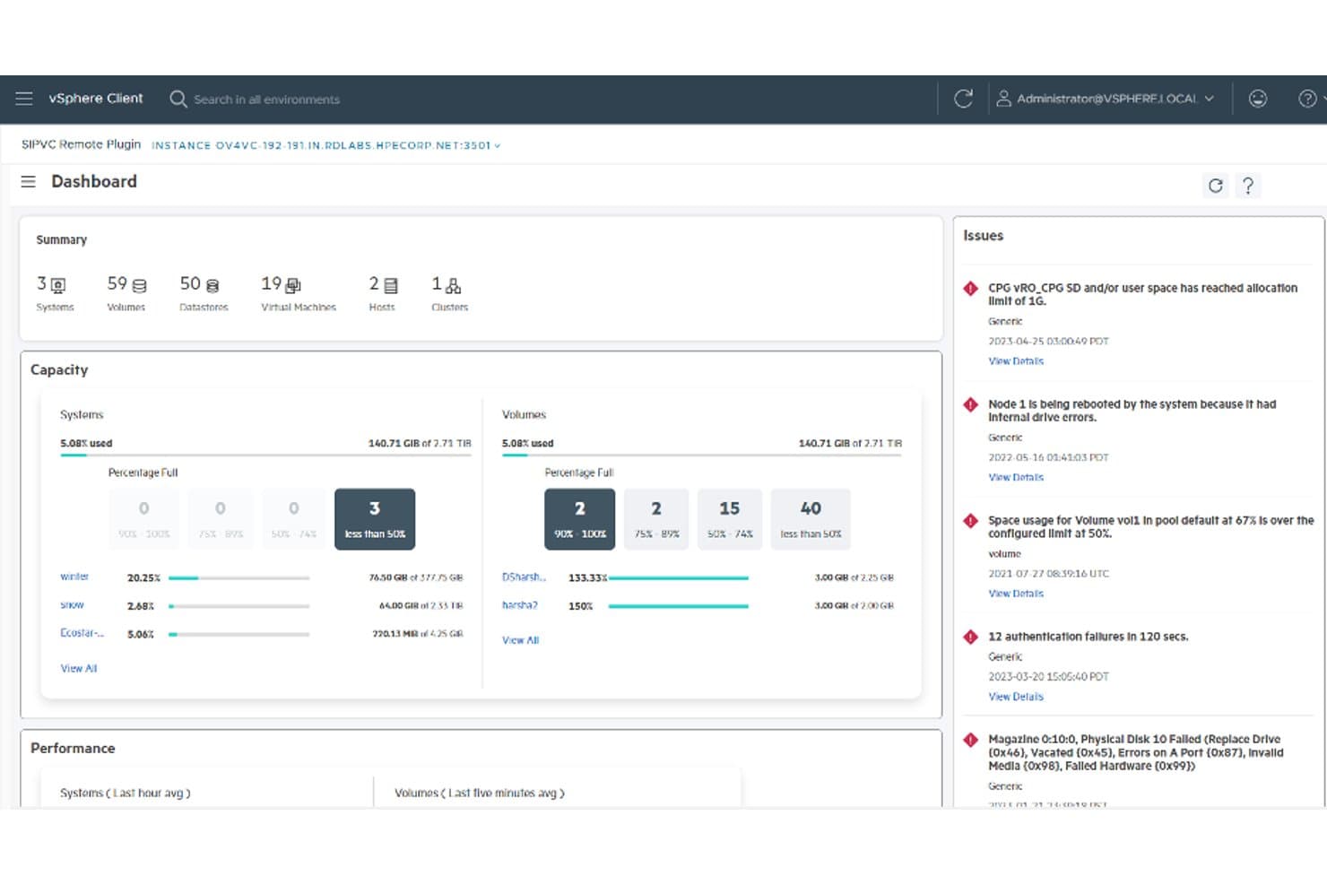Image resolution: width=1327 pixels, height=885 pixels.
Task: View Details for the CPG vRO_CPG allocation issue
Action: (1016, 361)
